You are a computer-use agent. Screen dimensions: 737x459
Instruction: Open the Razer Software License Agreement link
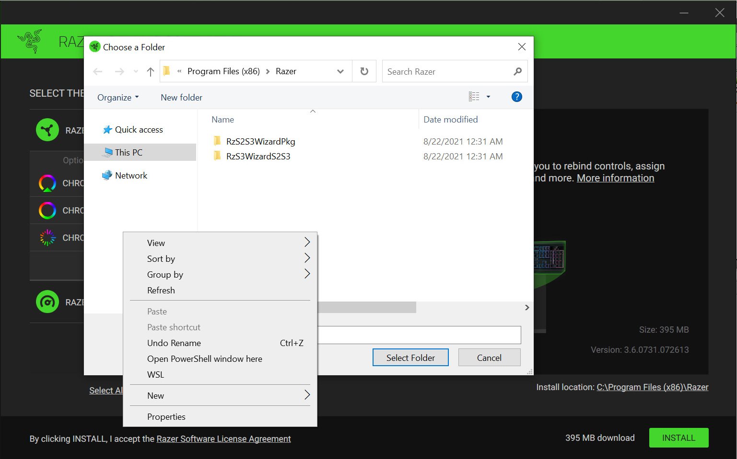pyautogui.click(x=223, y=439)
